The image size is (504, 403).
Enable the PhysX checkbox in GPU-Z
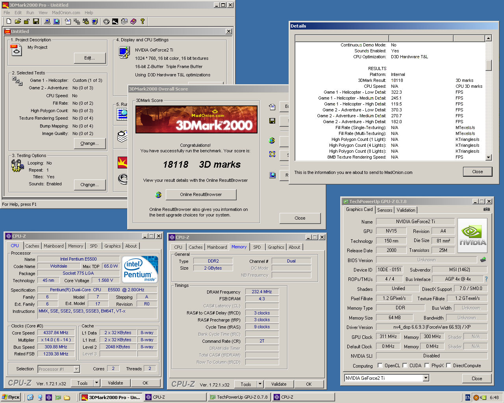tap(427, 366)
